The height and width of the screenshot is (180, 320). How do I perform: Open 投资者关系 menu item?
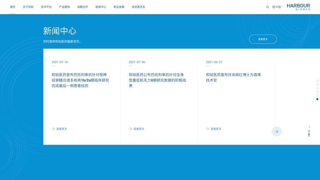(138, 7)
